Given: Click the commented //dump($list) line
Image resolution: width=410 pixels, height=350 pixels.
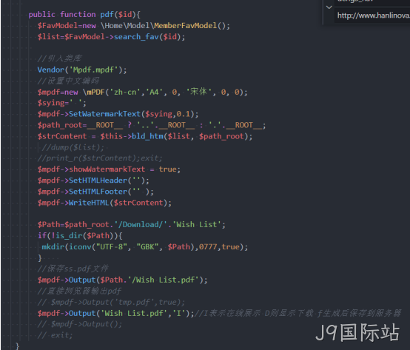Looking at the screenshot, I should (x=73, y=148).
